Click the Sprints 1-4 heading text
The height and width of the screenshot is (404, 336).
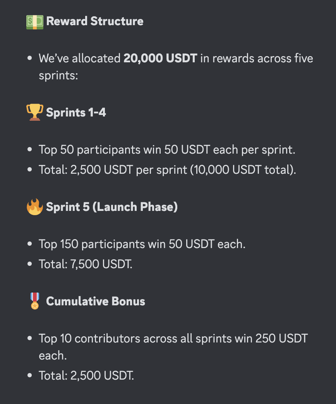(x=76, y=112)
